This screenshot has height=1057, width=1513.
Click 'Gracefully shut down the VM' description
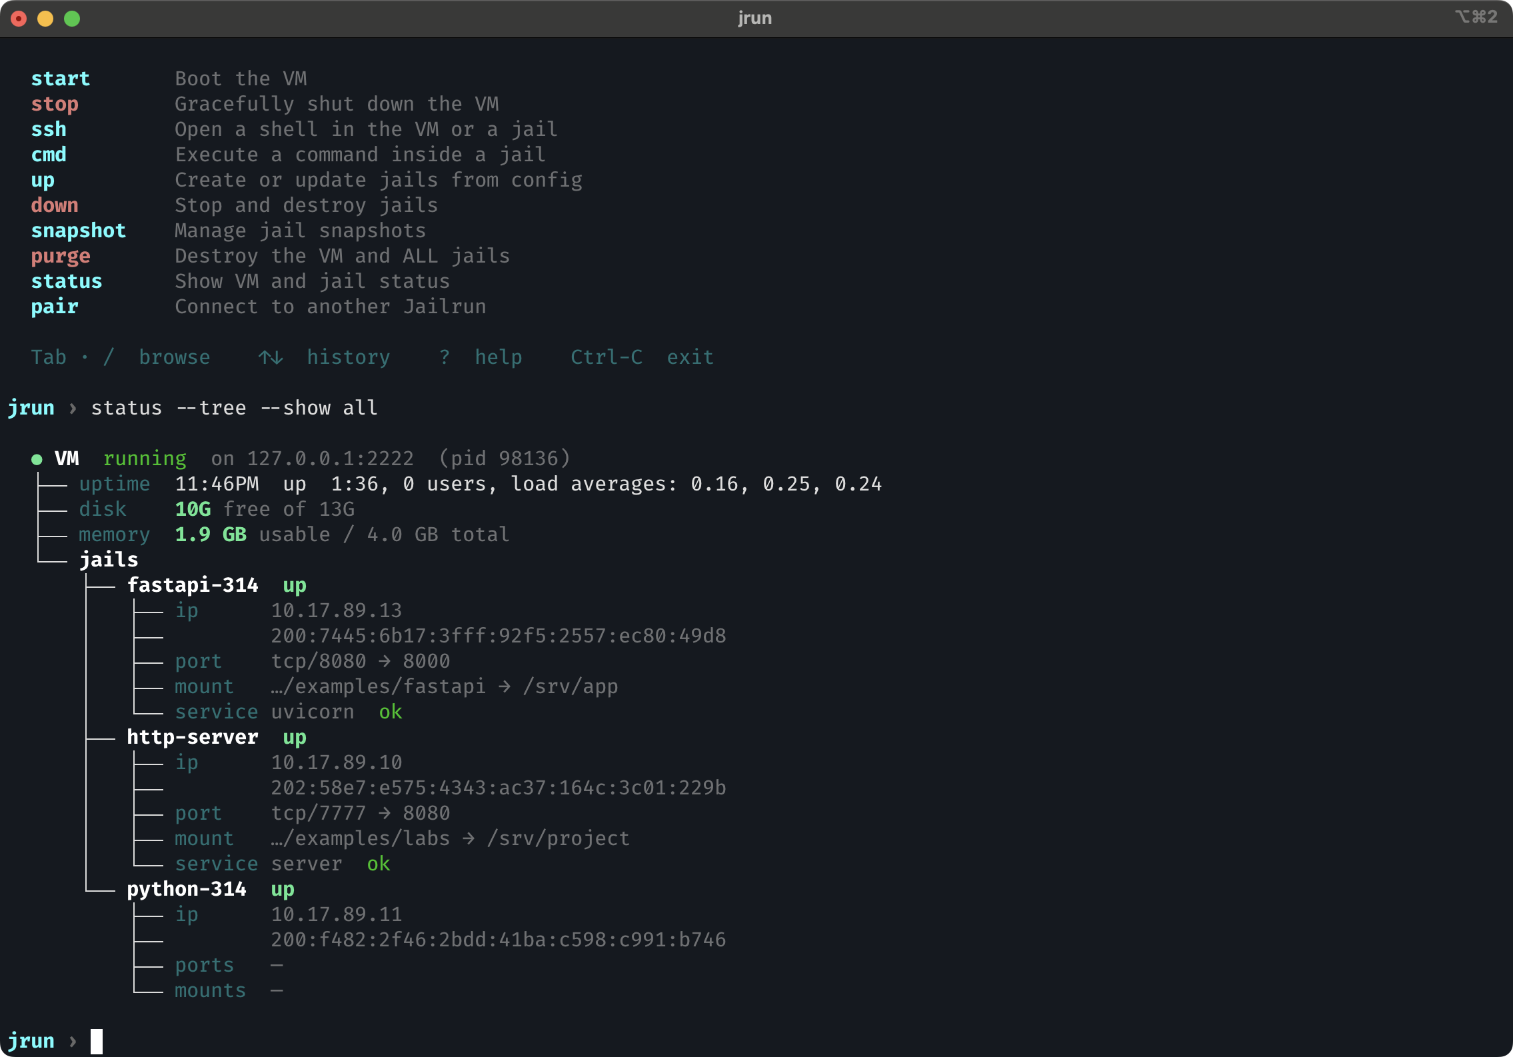[x=337, y=104]
